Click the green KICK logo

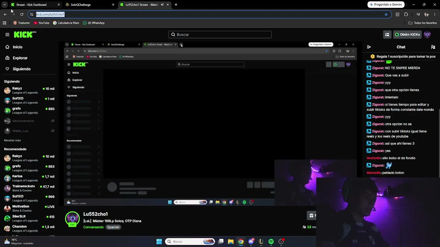point(25,34)
